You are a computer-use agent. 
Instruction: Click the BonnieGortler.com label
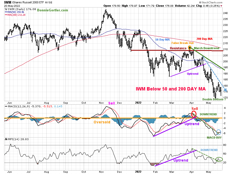(x=53, y=10)
